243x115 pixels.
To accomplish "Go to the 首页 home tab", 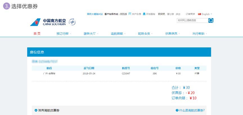I will click(x=37, y=34).
